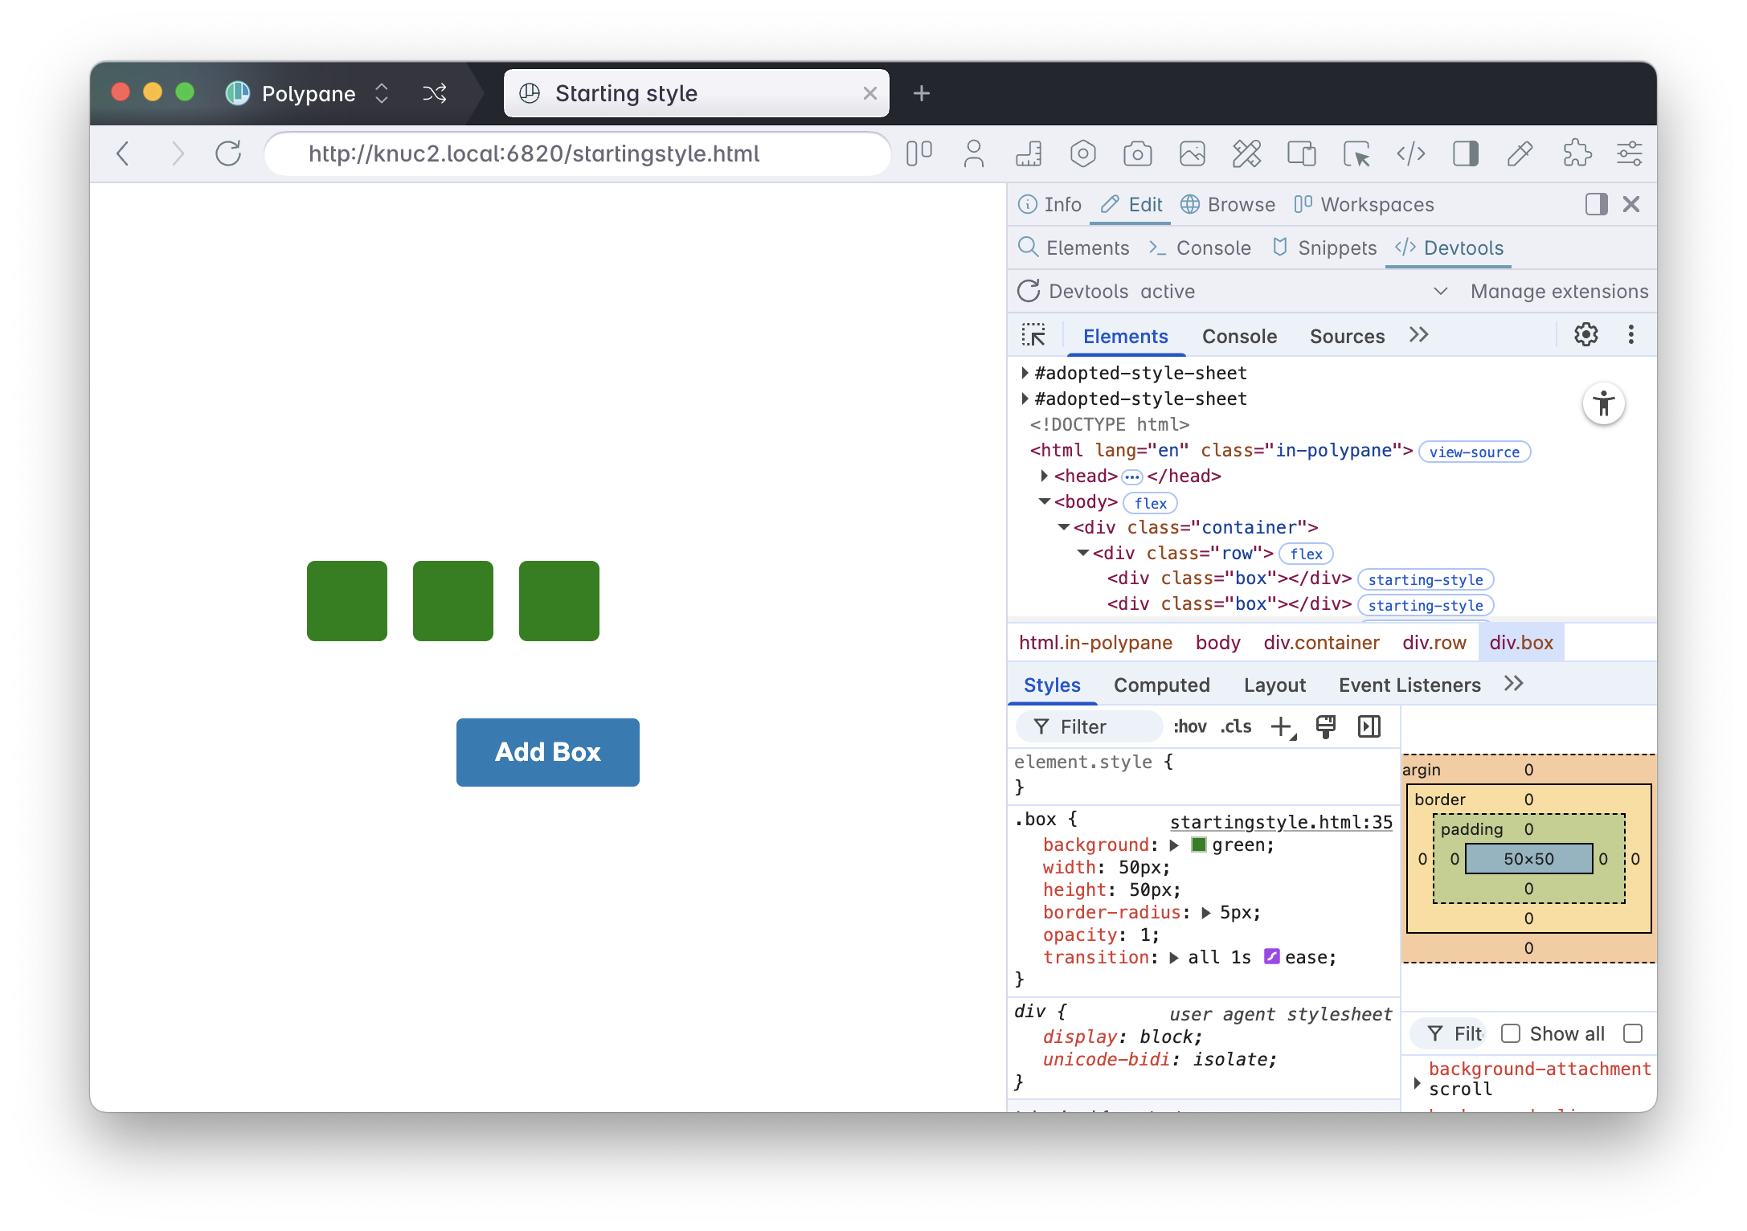Take a screenshot with the camera icon
This screenshot has height=1231, width=1747.
pos(1138,153)
